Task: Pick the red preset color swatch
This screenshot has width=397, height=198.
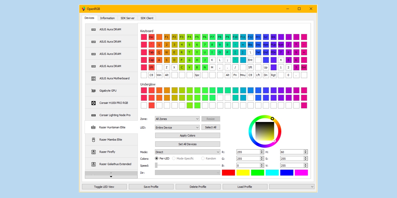Action: [x=228, y=173]
